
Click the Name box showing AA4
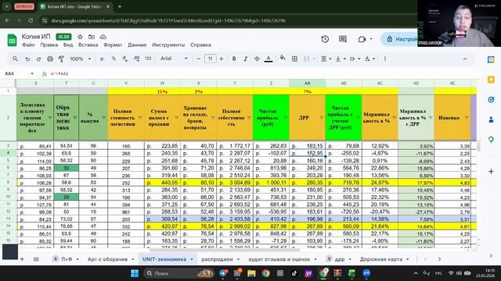19,73
